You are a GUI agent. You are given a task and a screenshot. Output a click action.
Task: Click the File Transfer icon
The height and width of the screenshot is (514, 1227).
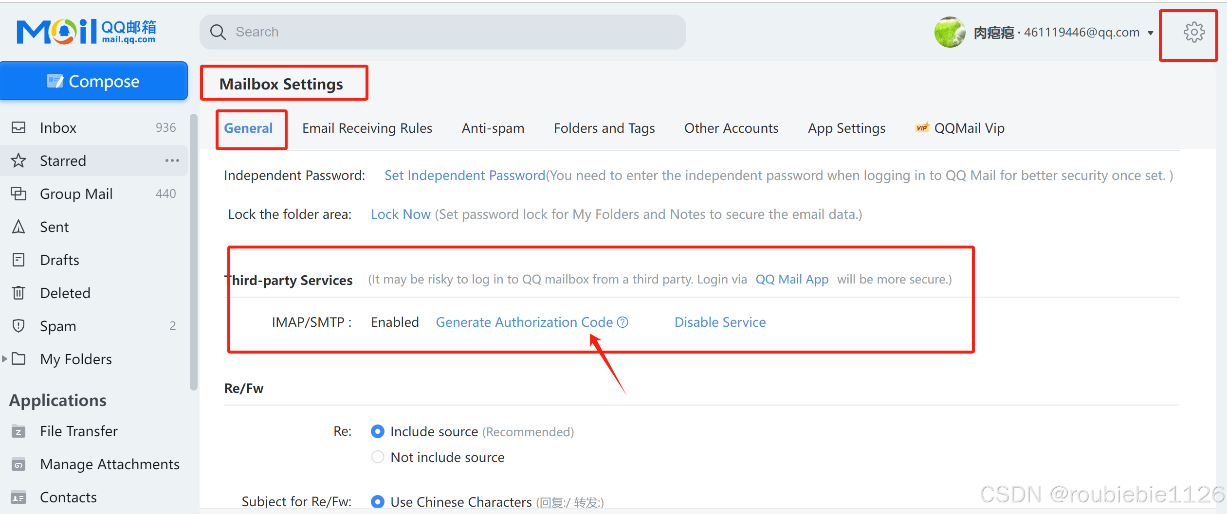point(18,431)
